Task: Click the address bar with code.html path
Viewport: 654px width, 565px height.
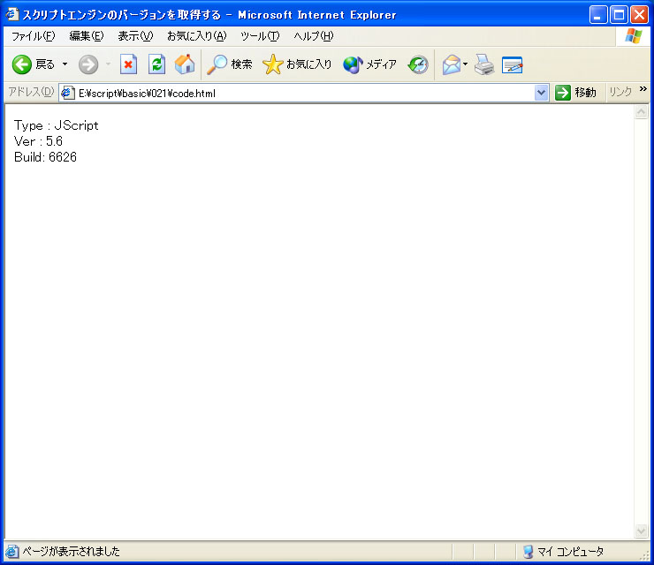Action: click(305, 93)
